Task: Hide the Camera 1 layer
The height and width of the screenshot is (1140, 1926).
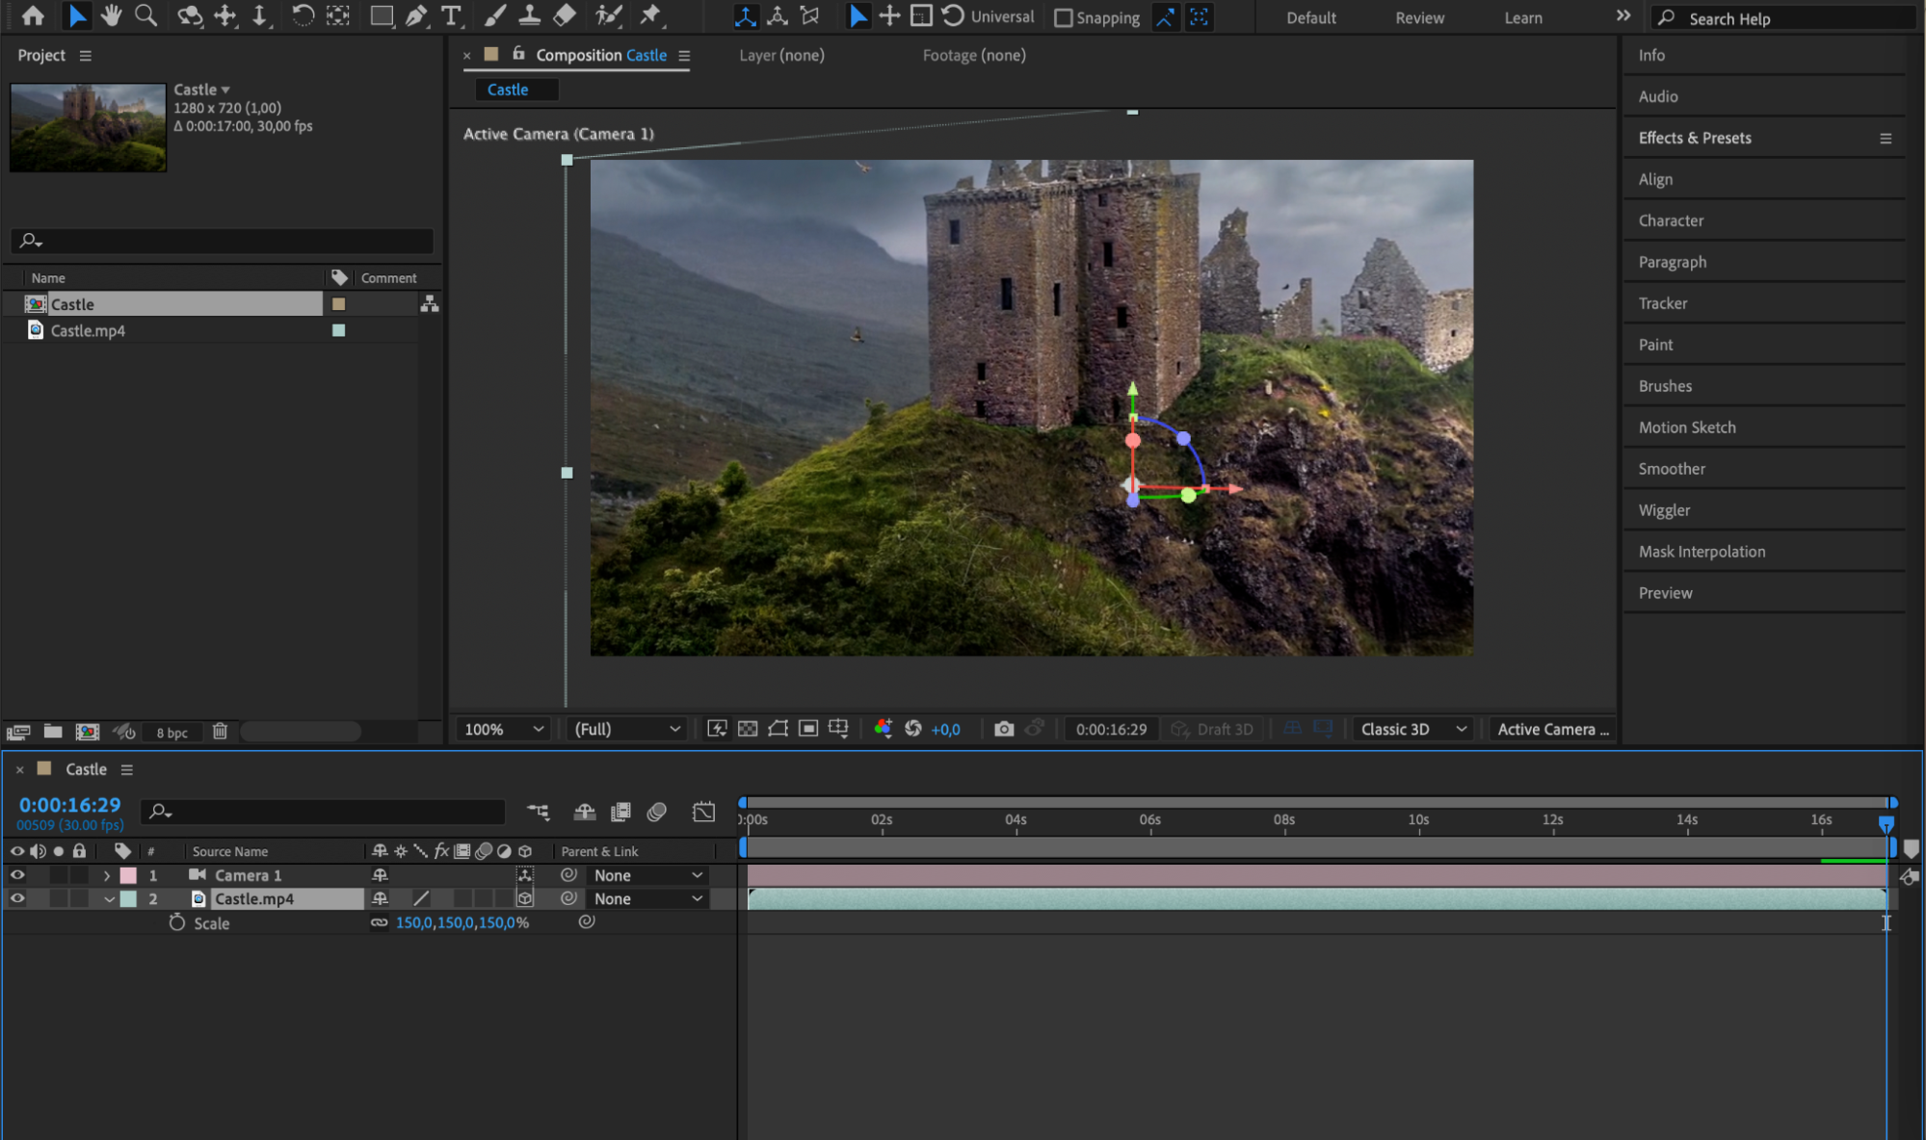Action: click(17, 875)
